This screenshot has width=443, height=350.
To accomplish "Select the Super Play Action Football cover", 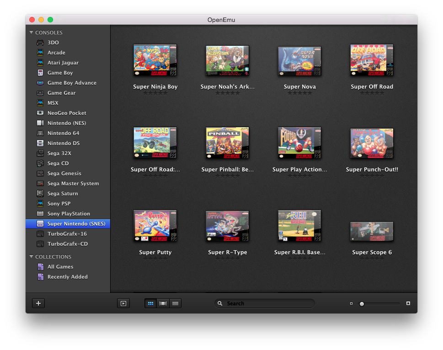I will pyautogui.click(x=299, y=143).
